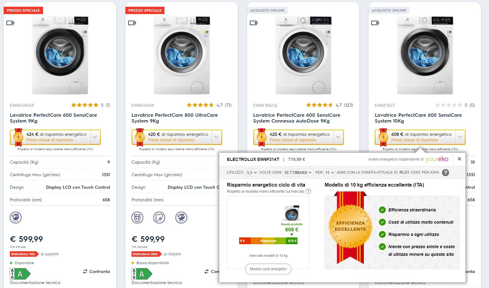Click Confronta on the EW6F494XP card
The height and width of the screenshot is (288, 489).
coord(96,271)
